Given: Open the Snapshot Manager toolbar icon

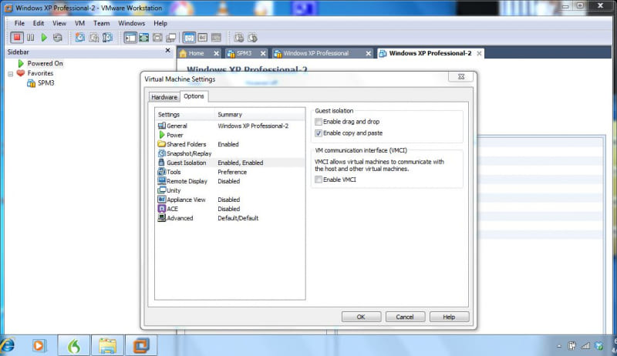Looking at the screenshot, I should [x=107, y=38].
